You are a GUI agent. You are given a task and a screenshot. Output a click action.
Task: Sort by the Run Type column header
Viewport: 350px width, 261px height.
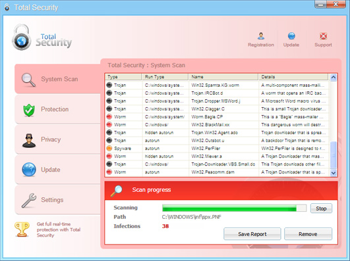[x=165, y=77]
